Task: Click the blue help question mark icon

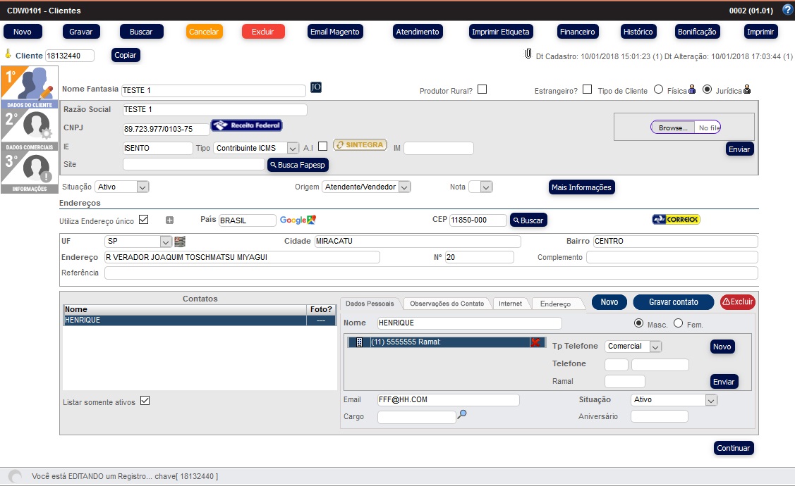Action: 787,10
